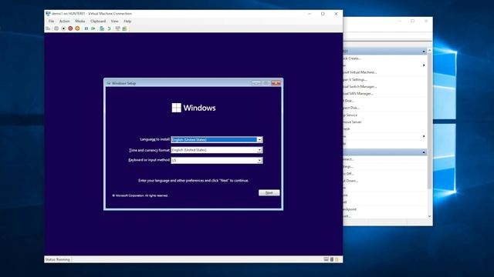Open the Clipboard menu

(98, 21)
